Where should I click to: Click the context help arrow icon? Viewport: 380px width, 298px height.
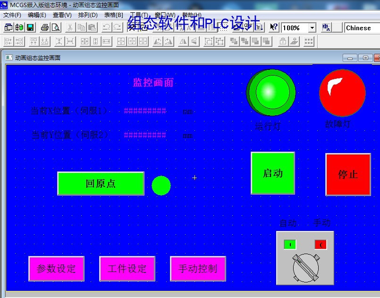tap(274, 27)
